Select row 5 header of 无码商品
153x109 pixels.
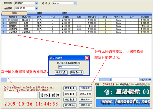[4, 32]
